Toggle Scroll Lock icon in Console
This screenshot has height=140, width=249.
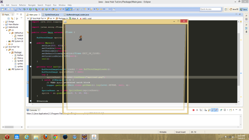click(209, 110)
